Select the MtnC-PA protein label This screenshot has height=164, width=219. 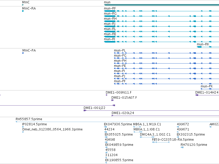coord(29,50)
